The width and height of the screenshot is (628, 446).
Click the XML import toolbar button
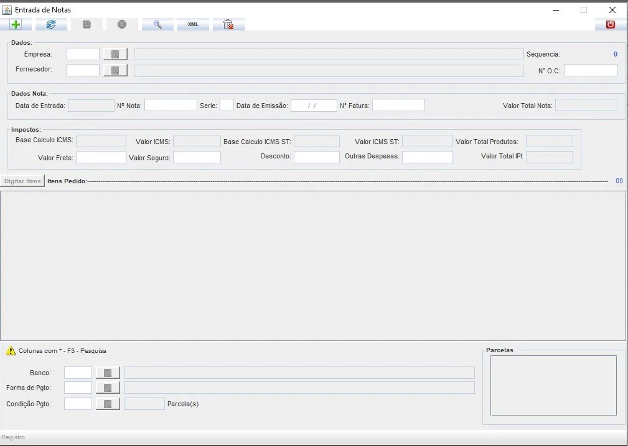pyautogui.click(x=193, y=24)
